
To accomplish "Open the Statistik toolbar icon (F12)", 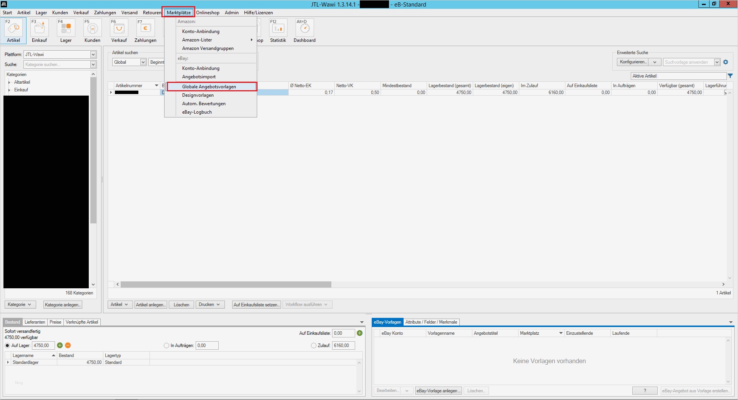I will click(x=278, y=31).
